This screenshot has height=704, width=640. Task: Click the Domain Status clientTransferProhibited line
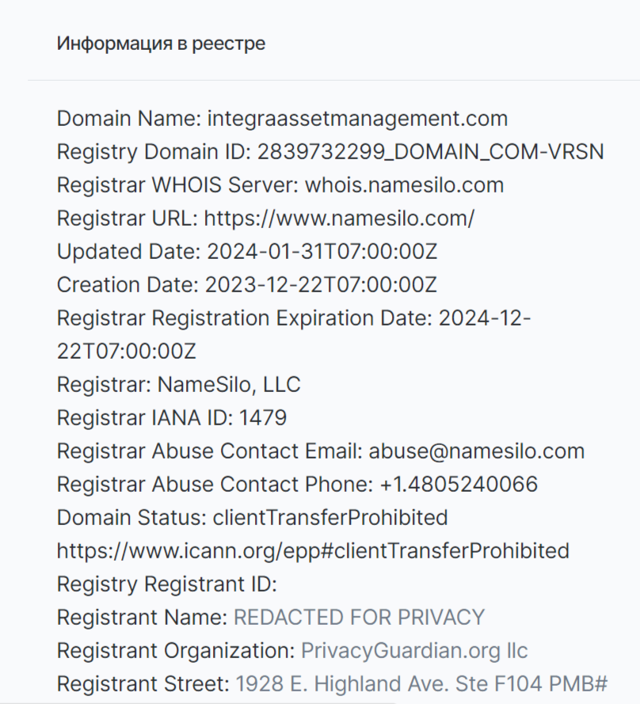click(x=252, y=518)
